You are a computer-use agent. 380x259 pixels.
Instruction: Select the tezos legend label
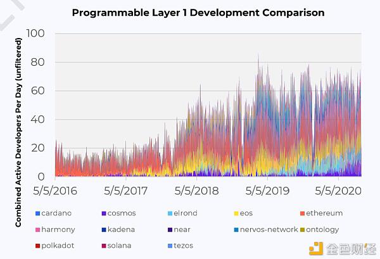click(x=183, y=245)
